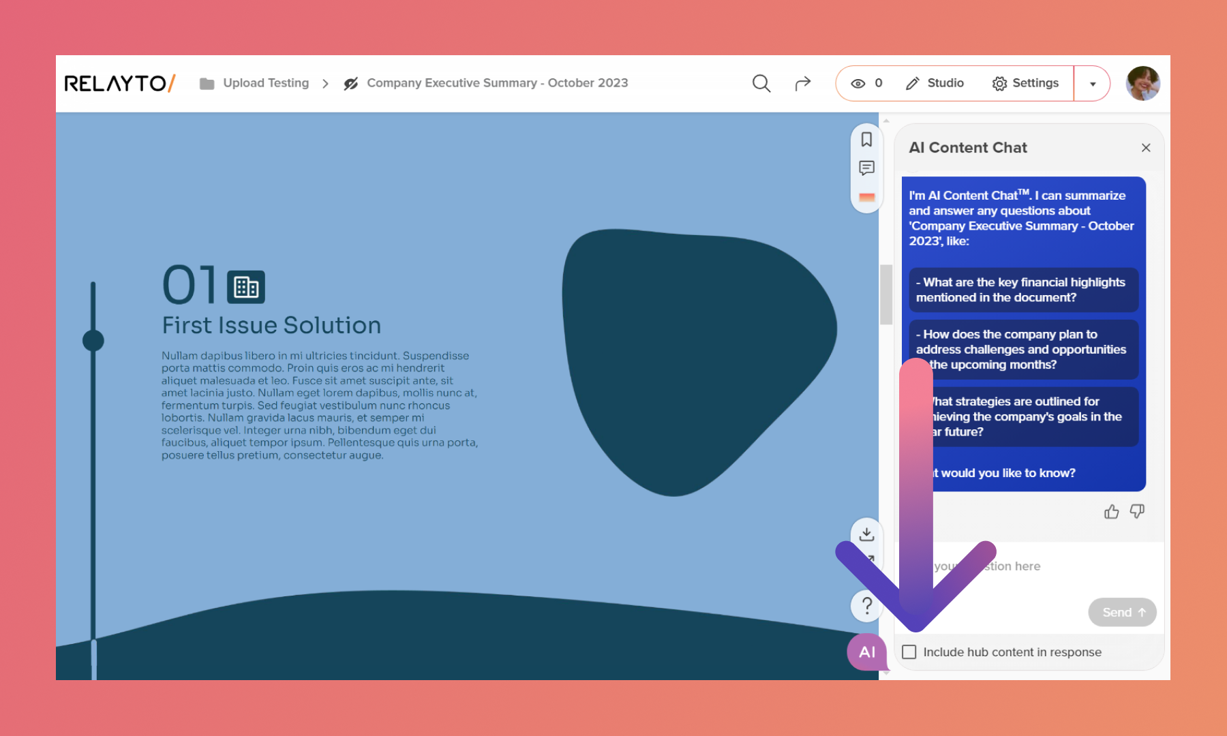This screenshot has width=1227, height=736.
Task: Click the hidden-visibility icon beside document title
Action: [351, 84]
